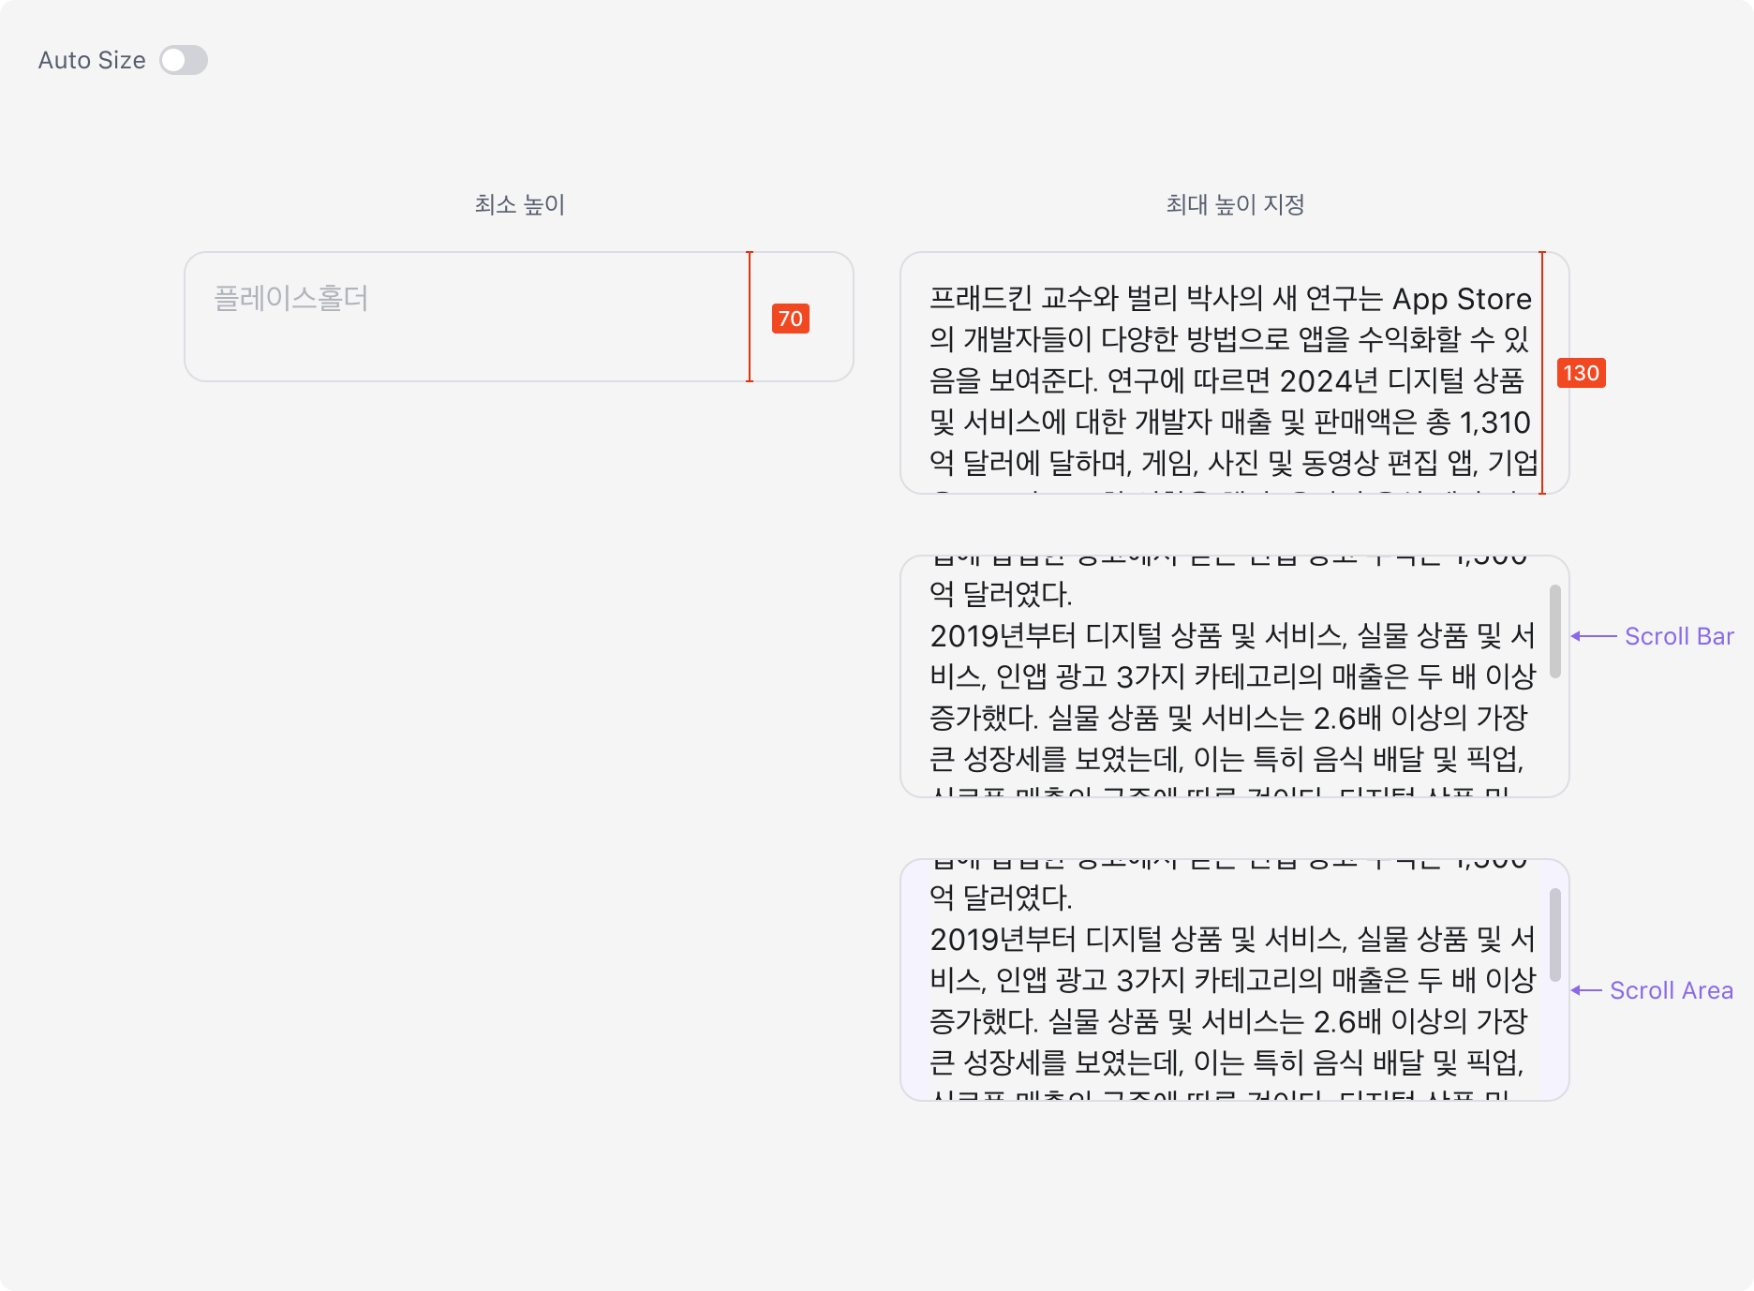This screenshot has width=1754, height=1291.
Task: Click the scrollbar thumb in the Scroll Area text box
Action: (x=1555, y=934)
